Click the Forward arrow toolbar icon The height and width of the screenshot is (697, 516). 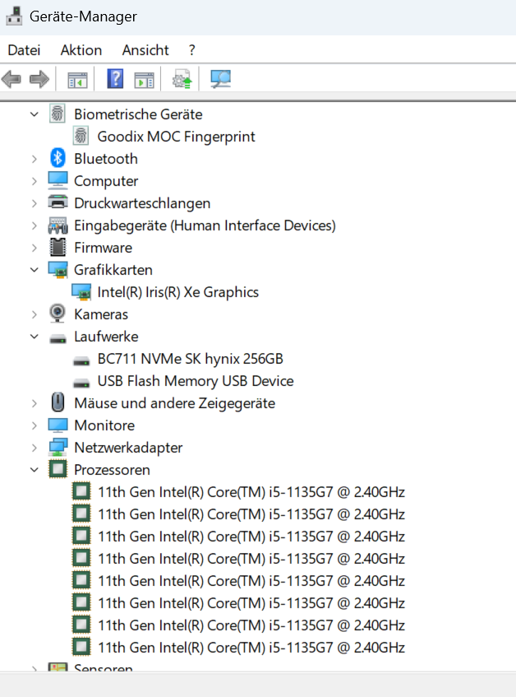[39, 80]
